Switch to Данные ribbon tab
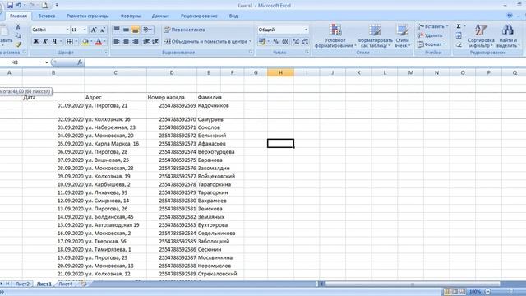 160,16
